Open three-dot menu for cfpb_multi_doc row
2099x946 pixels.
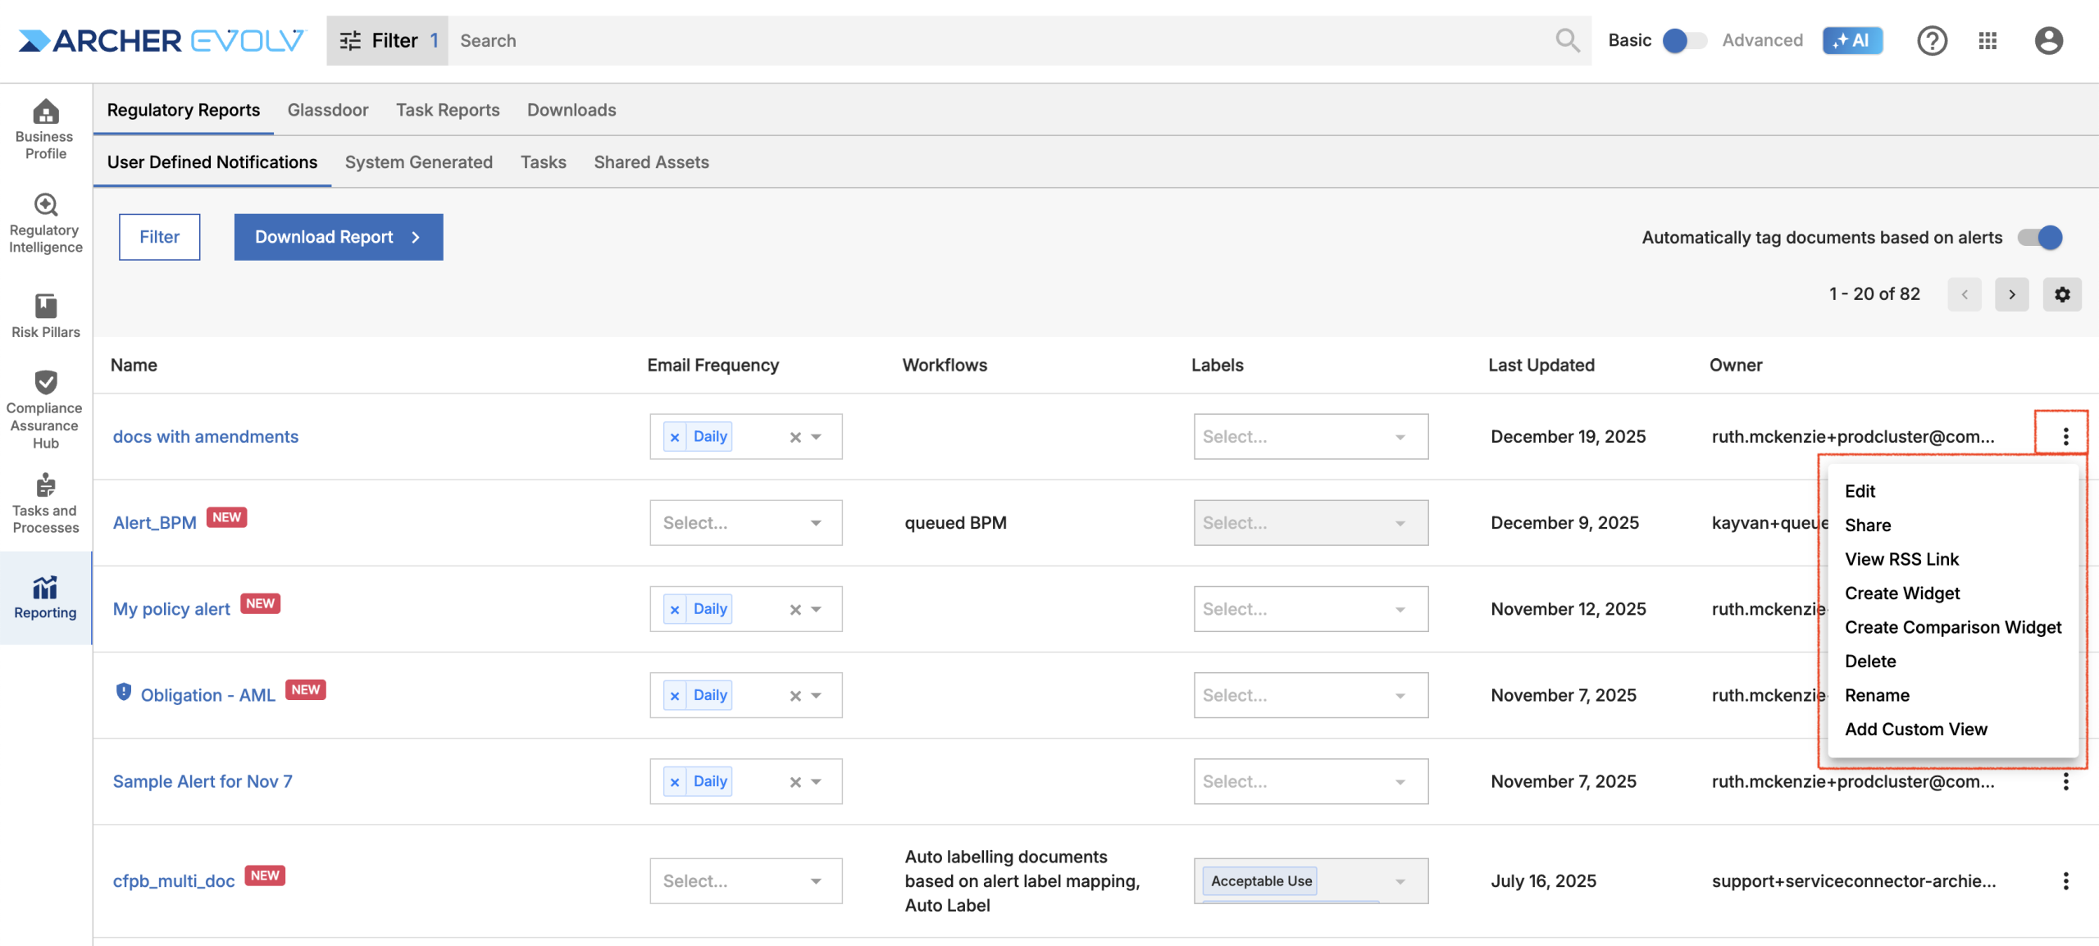(x=2065, y=881)
